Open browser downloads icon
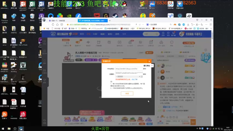The width and height of the screenshot is (233, 131). tap(188, 24)
